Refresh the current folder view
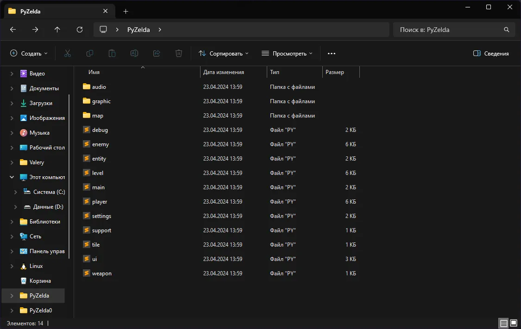The image size is (521, 329). [x=80, y=30]
